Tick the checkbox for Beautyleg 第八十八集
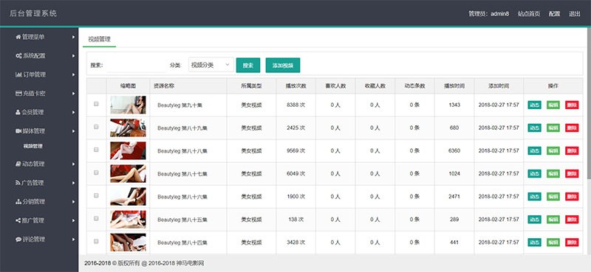 click(96, 150)
